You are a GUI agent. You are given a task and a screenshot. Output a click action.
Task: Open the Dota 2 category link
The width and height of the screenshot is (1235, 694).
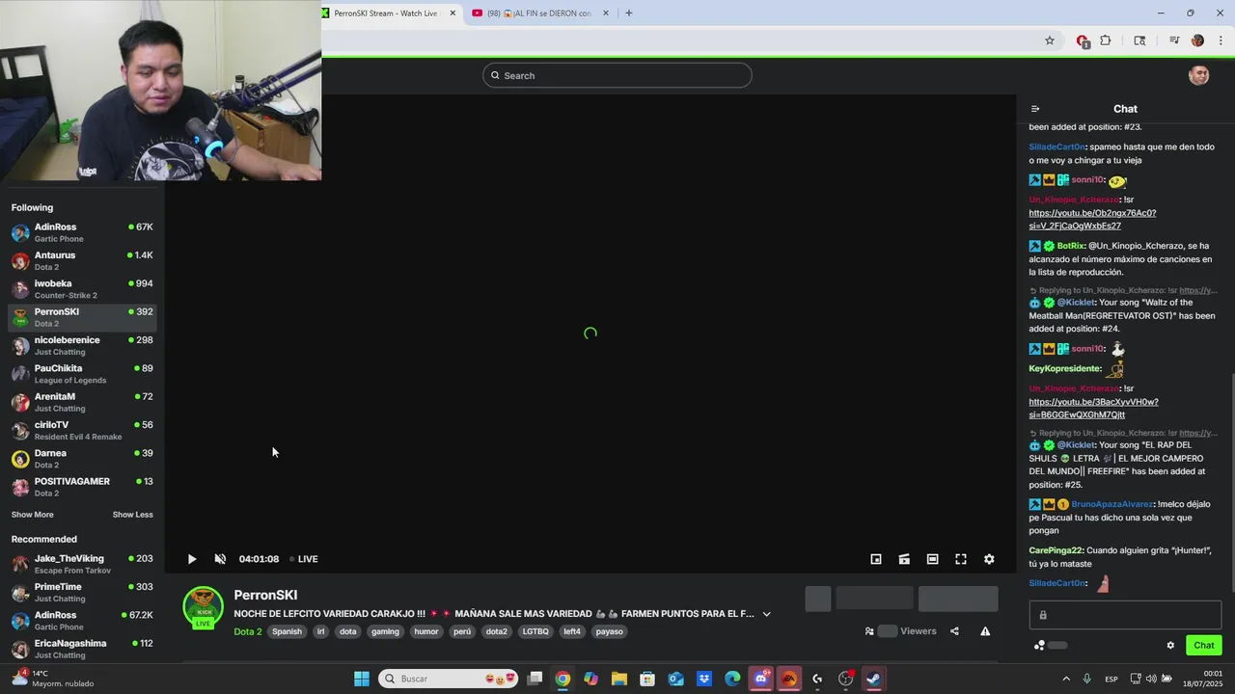[x=247, y=631]
